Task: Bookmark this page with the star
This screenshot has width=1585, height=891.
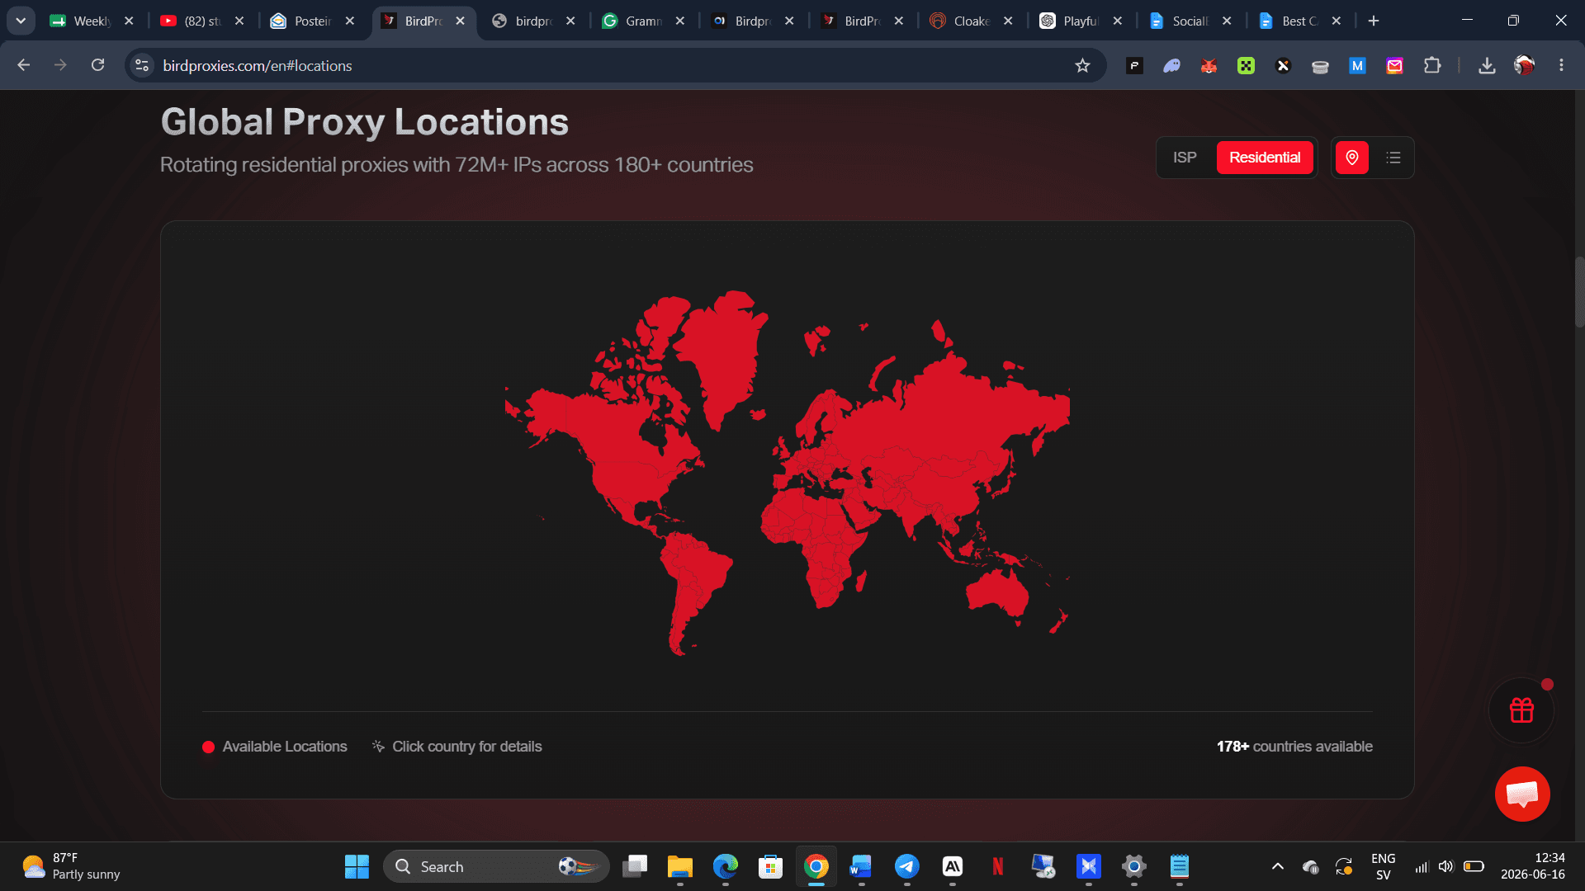Action: 1082,65
